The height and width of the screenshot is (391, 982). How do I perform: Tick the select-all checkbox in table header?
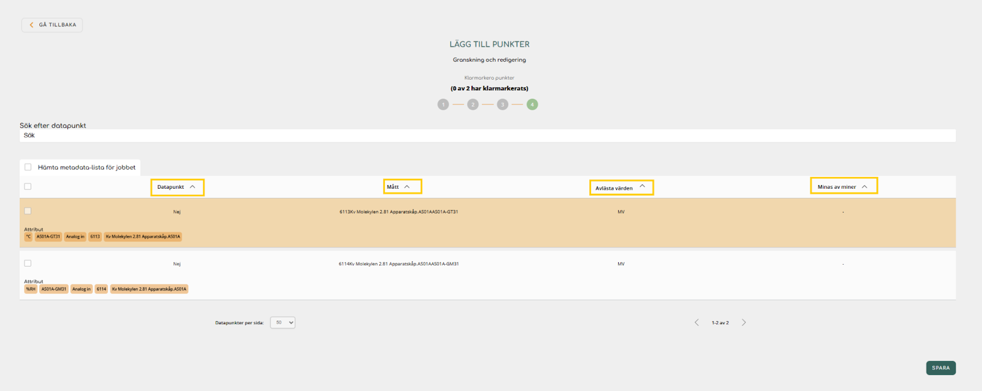(28, 187)
